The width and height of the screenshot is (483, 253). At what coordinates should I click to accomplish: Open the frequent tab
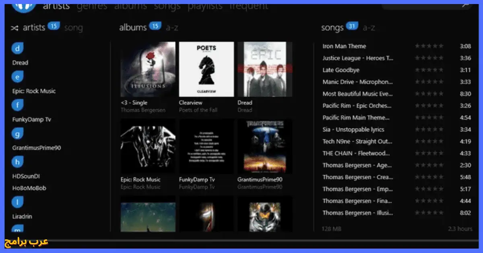click(x=249, y=6)
